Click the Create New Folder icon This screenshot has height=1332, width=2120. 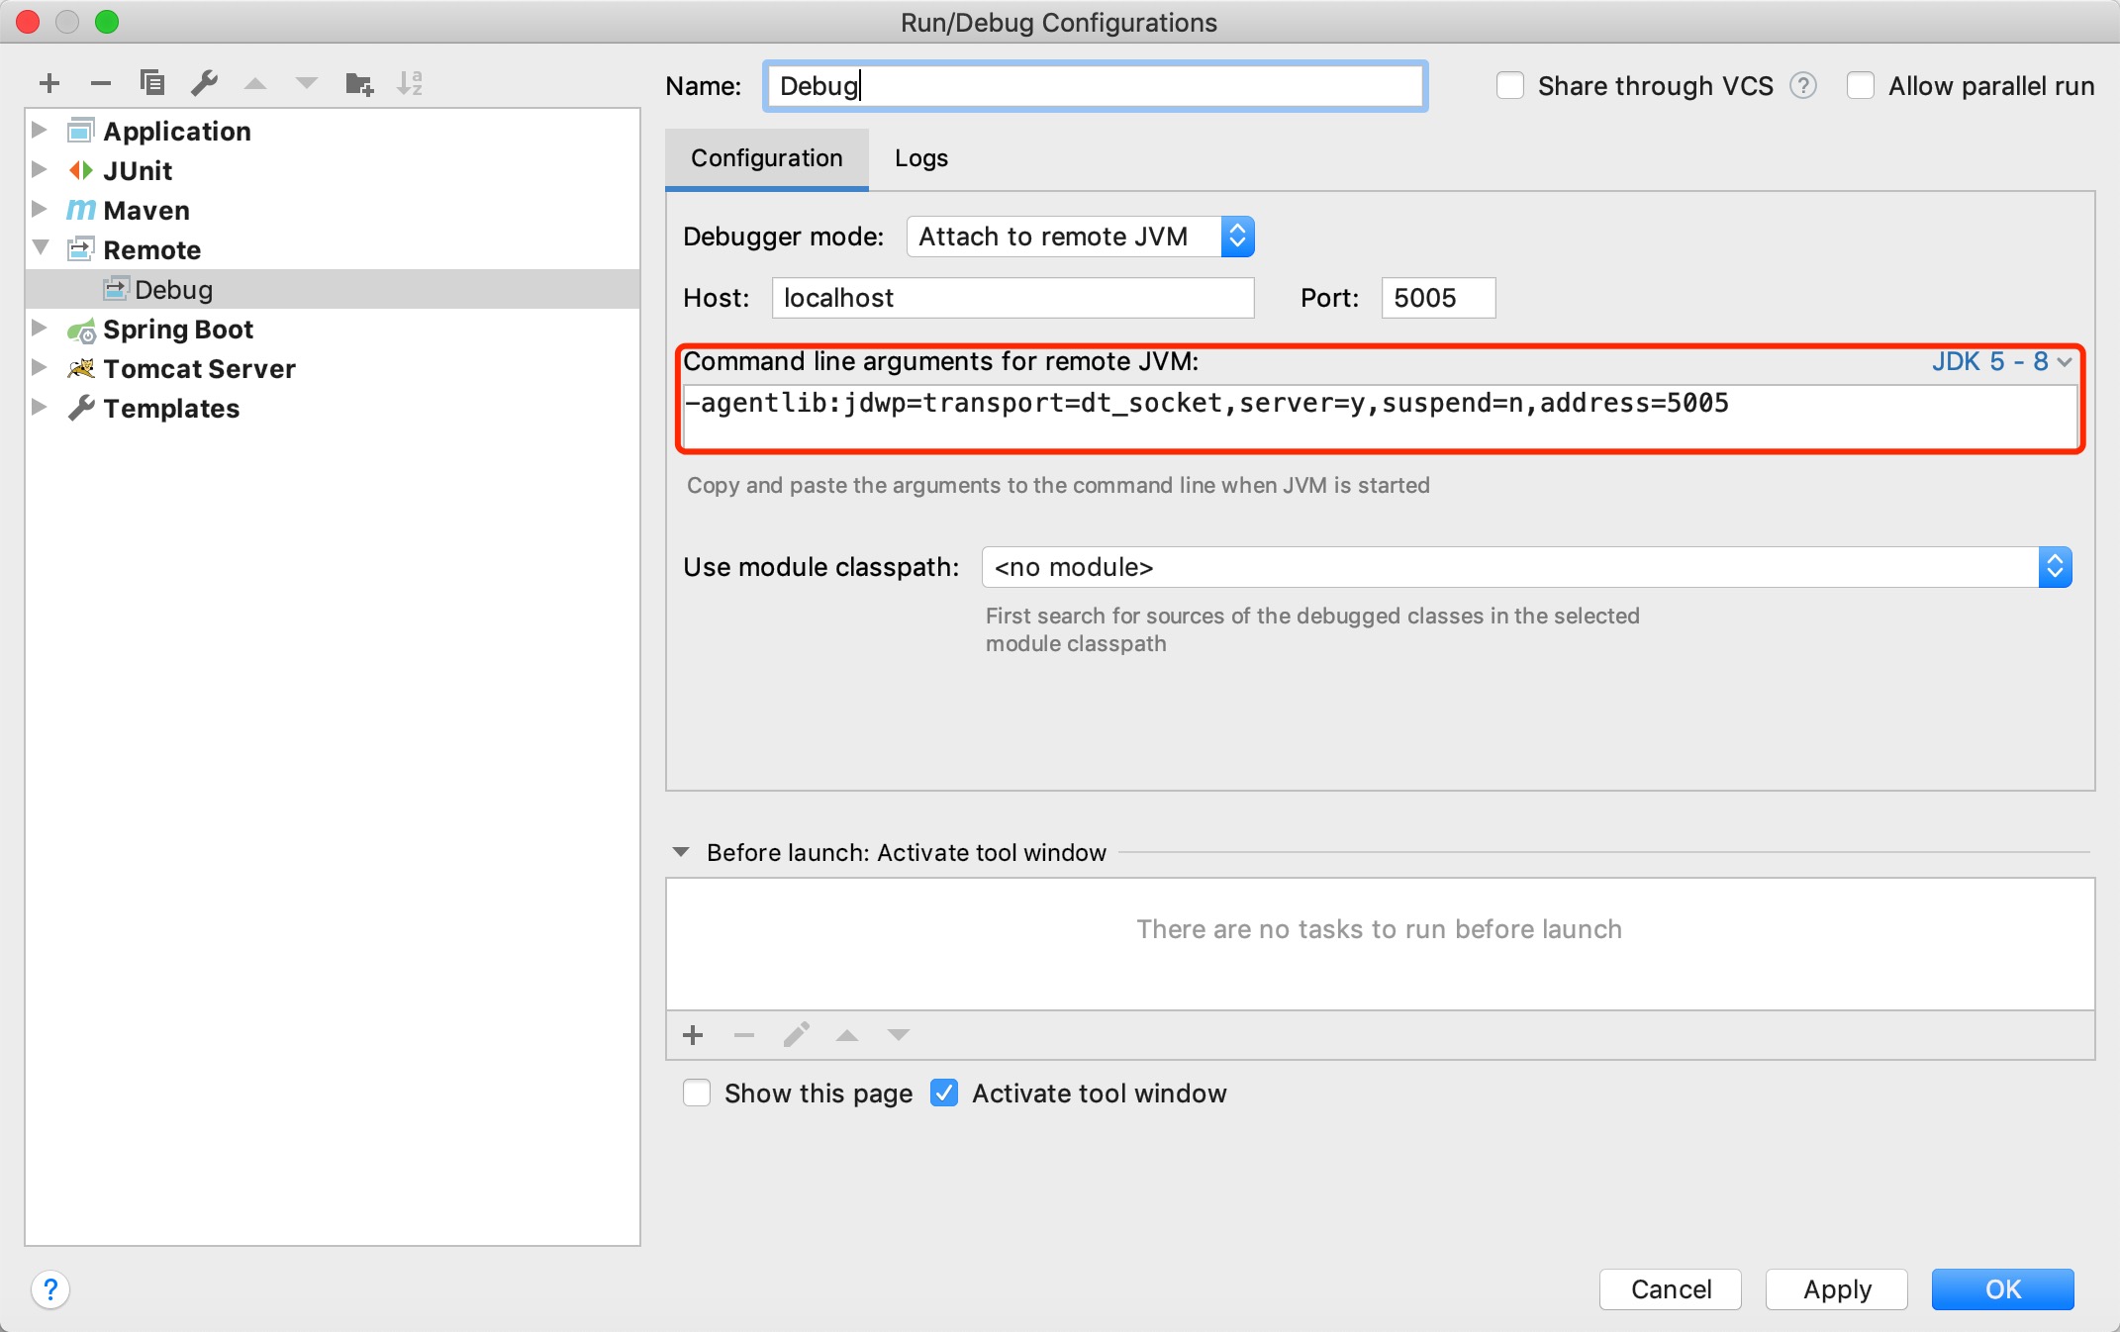[x=358, y=84]
